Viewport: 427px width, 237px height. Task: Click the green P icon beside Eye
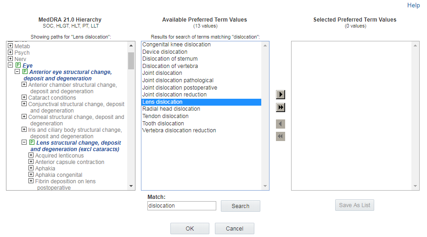tap(18, 66)
